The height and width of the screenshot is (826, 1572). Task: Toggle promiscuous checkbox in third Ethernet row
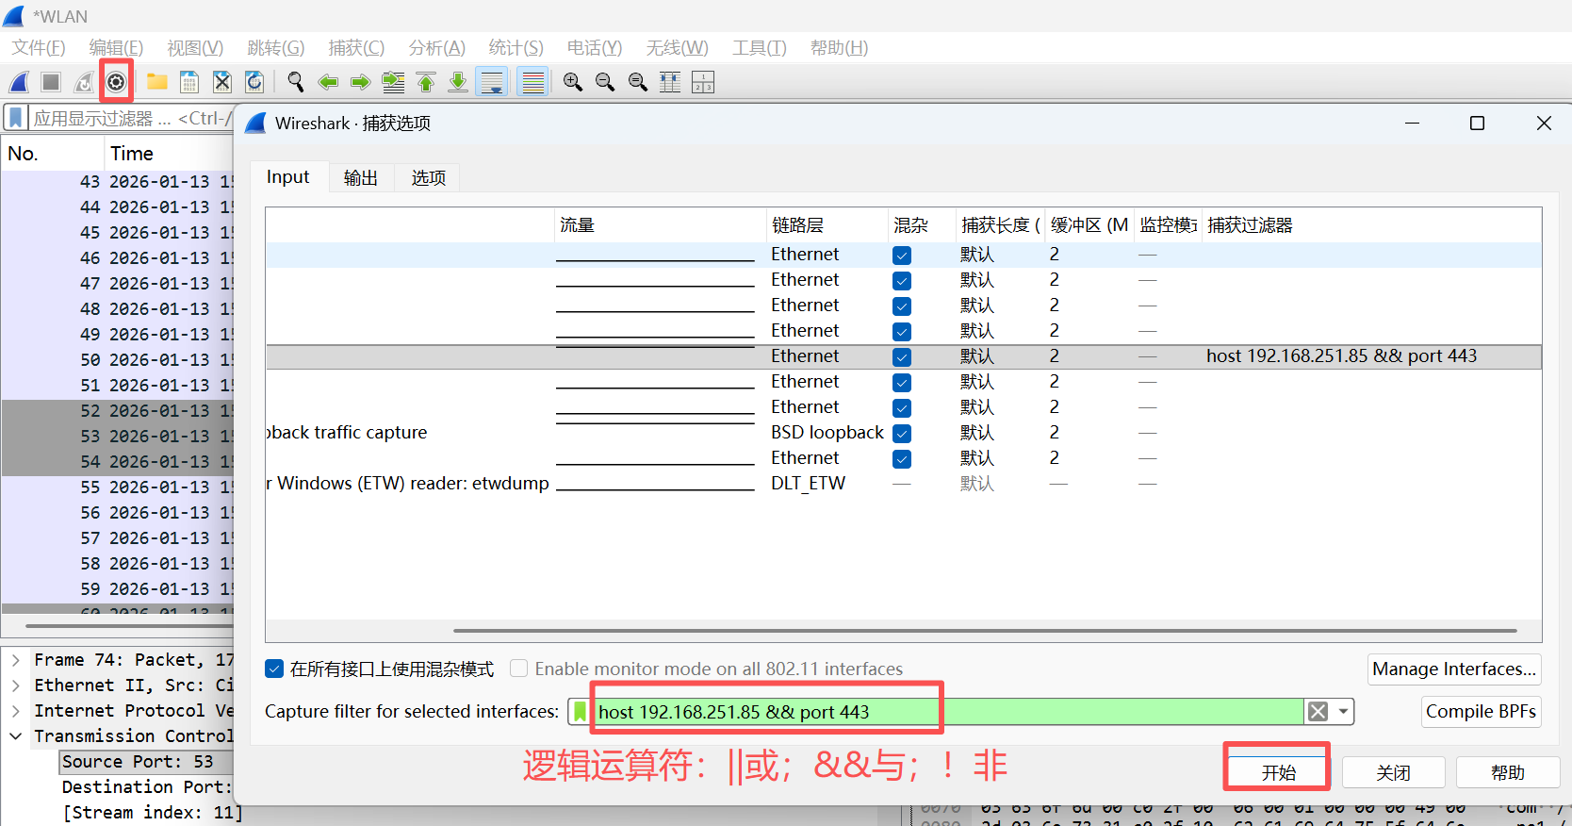coord(902,306)
